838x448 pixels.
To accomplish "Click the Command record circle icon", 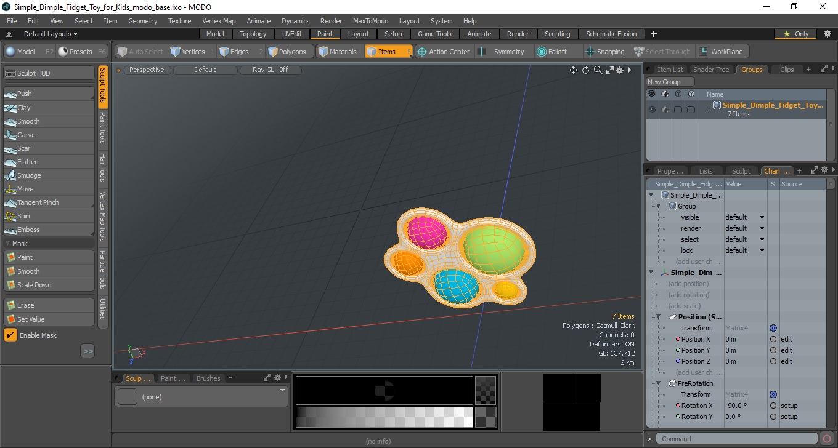I will 828,439.
